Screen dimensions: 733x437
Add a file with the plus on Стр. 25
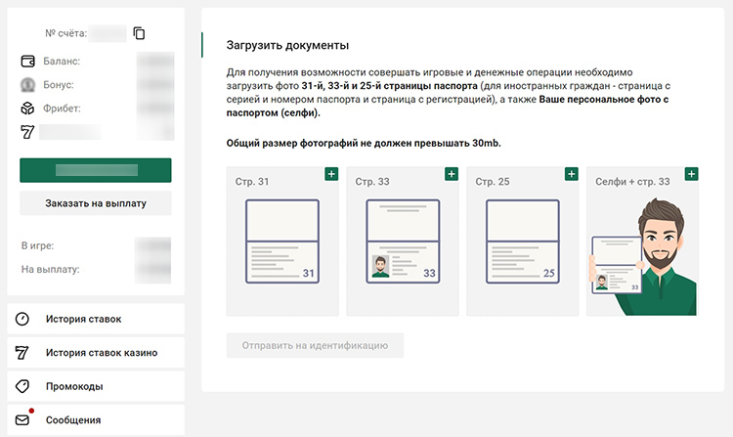pos(572,174)
